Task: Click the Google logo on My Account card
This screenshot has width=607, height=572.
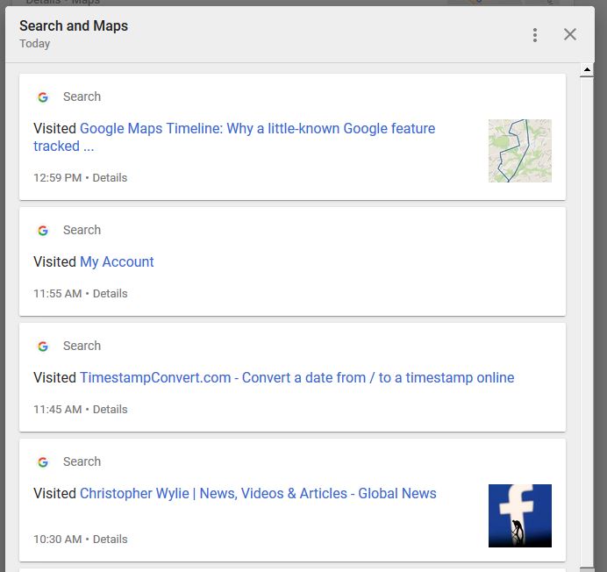Action: click(x=43, y=231)
